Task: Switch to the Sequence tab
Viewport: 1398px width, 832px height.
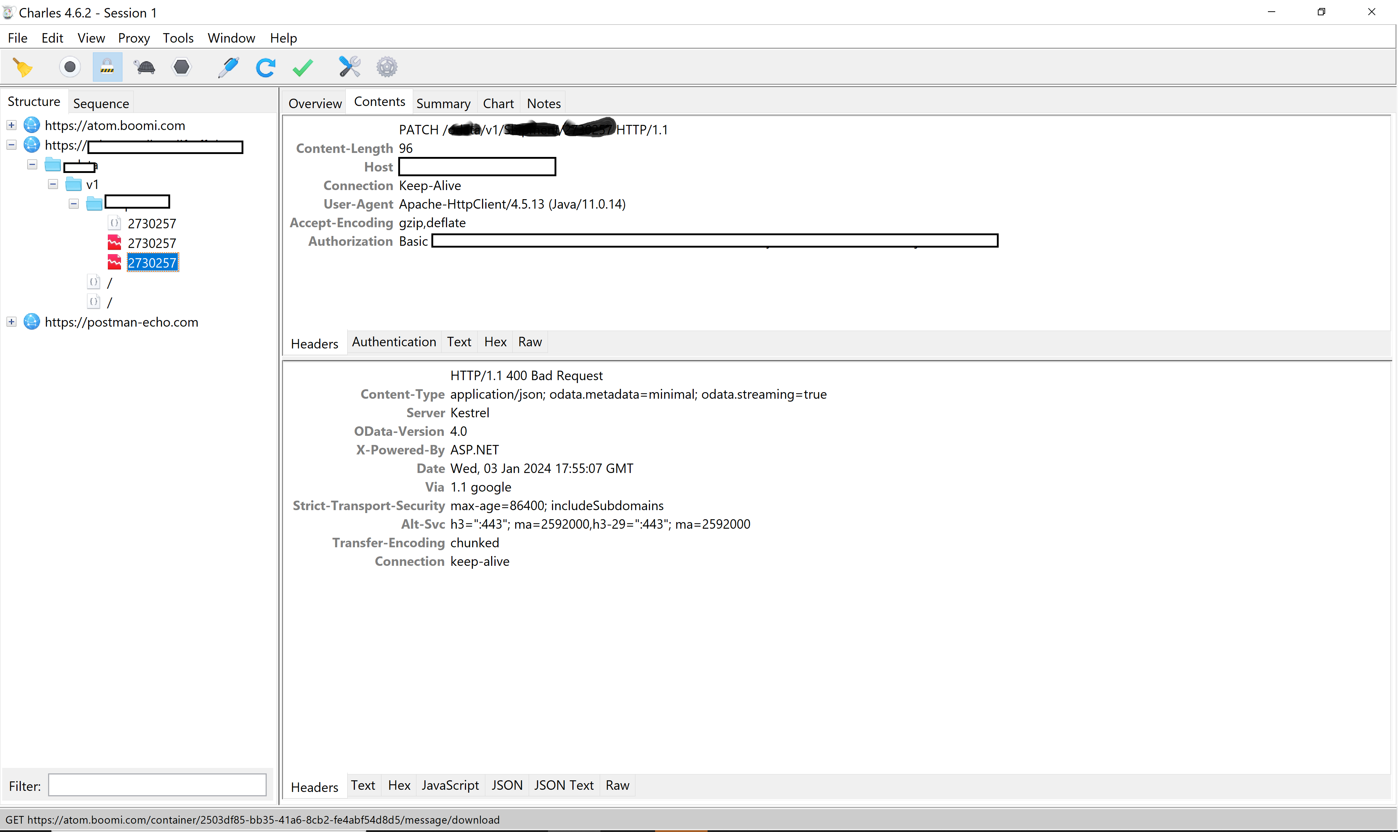Action: [x=101, y=103]
